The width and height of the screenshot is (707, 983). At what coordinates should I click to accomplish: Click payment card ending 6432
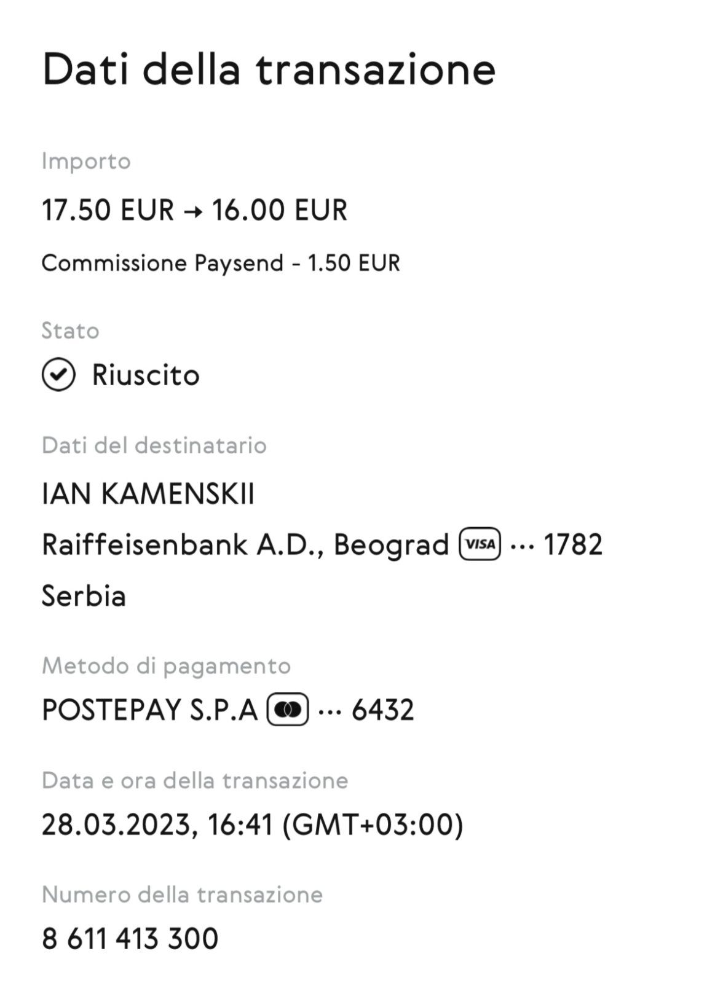click(x=382, y=710)
